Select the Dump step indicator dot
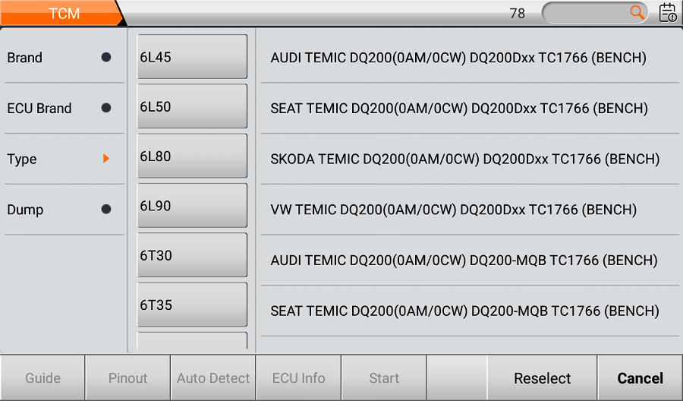This screenshot has width=683, height=401. click(106, 210)
